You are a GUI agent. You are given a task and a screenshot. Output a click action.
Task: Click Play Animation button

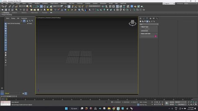point(157,102)
